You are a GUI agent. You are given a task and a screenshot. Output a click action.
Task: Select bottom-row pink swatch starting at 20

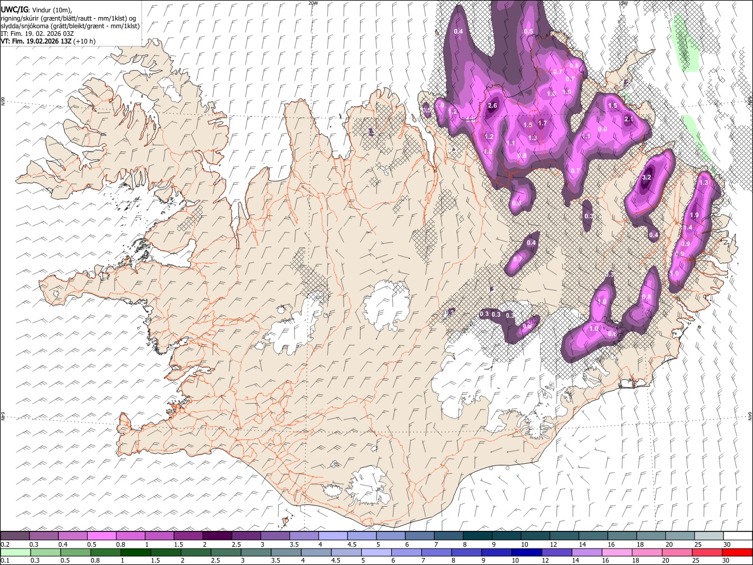pyautogui.click(x=677, y=552)
